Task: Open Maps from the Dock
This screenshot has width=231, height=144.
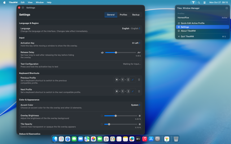Action: (87, 139)
